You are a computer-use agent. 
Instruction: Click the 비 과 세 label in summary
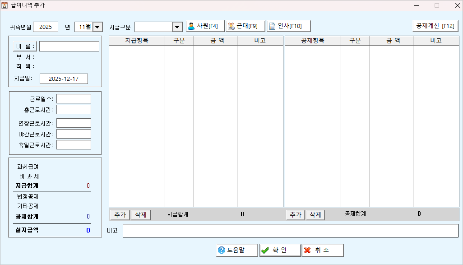(x=29, y=177)
